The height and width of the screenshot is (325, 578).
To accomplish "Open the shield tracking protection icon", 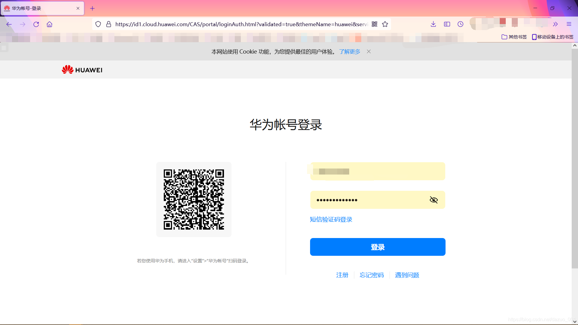I will click(x=98, y=24).
